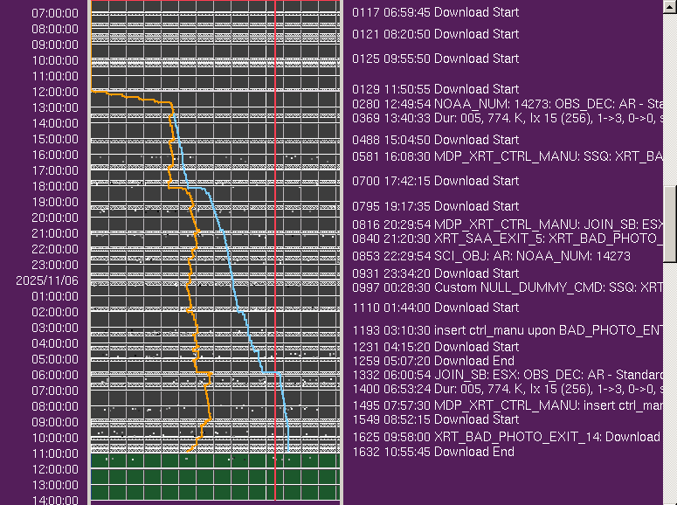Select the 1259 05:07:20 Download End entry
The height and width of the screenshot is (505, 677).
click(x=433, y=360)
